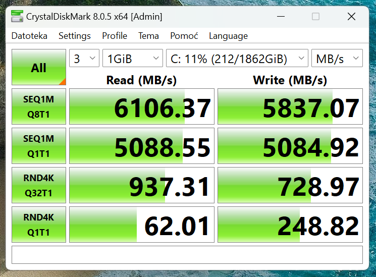Click the empty comment field at bottom
This screenshot has height=277, width=376.
187,255
